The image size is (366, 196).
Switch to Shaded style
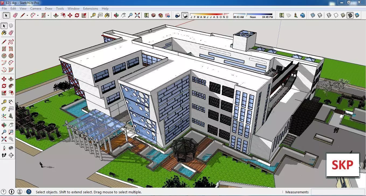[x=343, y=15]
